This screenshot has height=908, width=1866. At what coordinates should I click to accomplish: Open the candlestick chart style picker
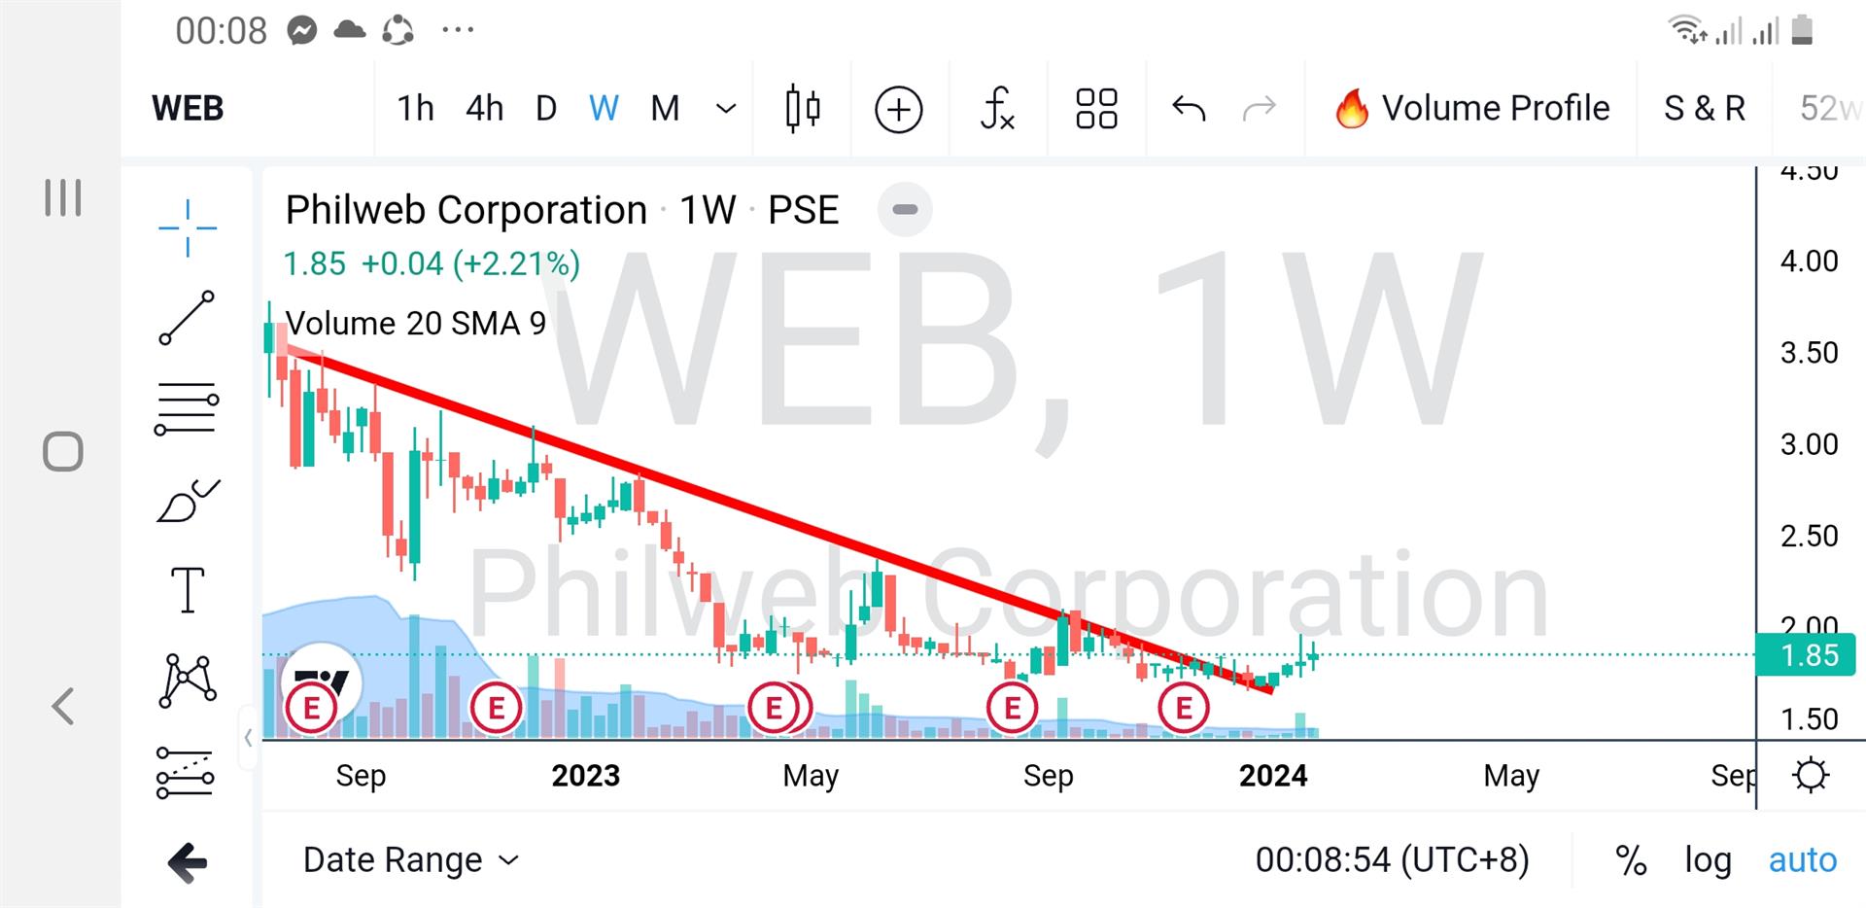point(803,108)
